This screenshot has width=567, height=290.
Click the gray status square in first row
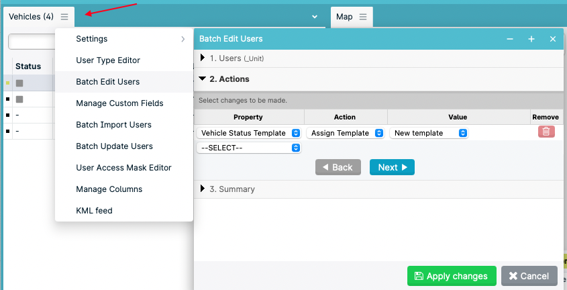19,83
